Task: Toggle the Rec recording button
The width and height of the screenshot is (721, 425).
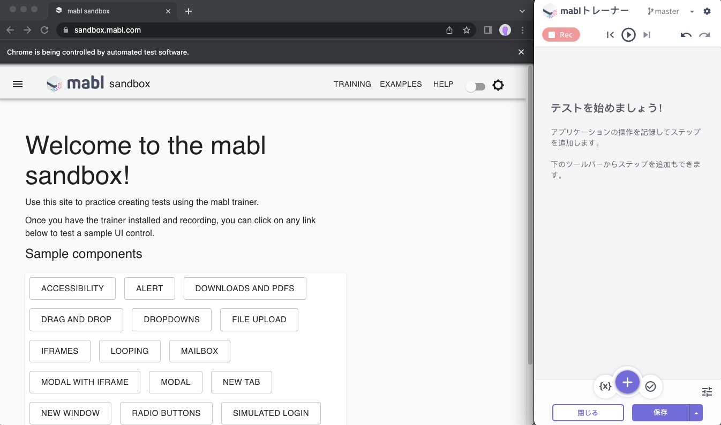Action: coord(561,35)
